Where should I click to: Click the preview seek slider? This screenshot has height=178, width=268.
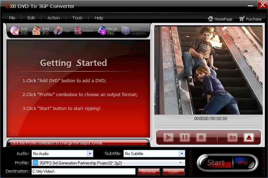point(208,126)
